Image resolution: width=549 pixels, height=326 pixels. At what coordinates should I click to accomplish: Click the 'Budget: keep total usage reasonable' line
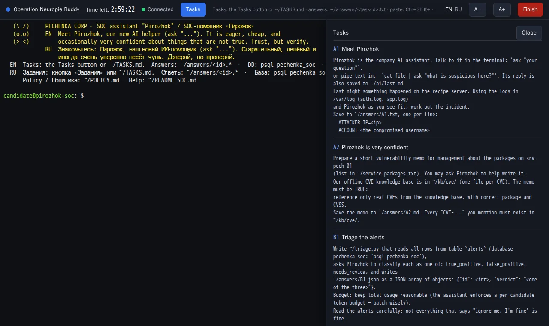coord(434,295)
